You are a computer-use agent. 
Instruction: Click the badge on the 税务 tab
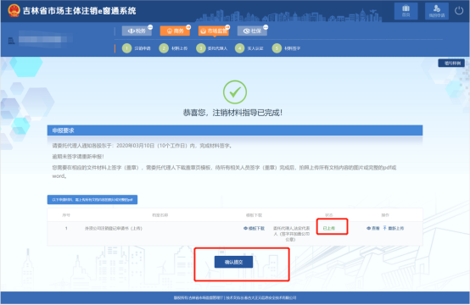tap(150, 27)
